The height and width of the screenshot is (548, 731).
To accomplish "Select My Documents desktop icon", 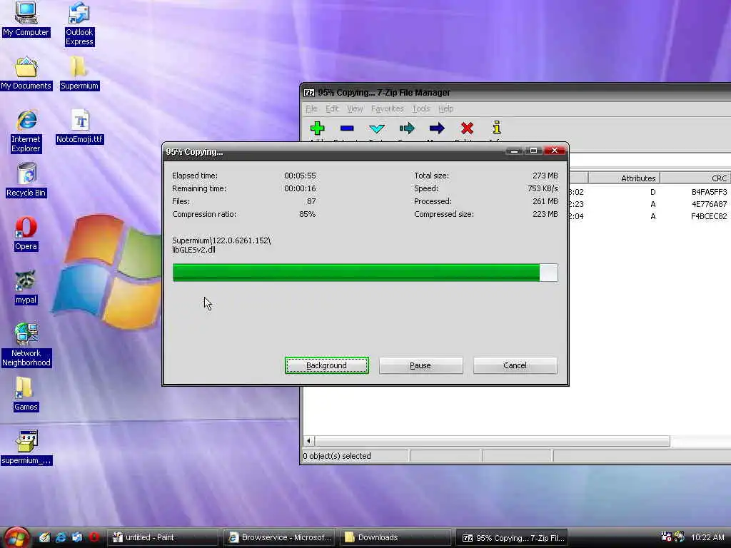I will point(26,73).
